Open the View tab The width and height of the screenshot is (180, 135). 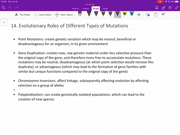[105, 9]
